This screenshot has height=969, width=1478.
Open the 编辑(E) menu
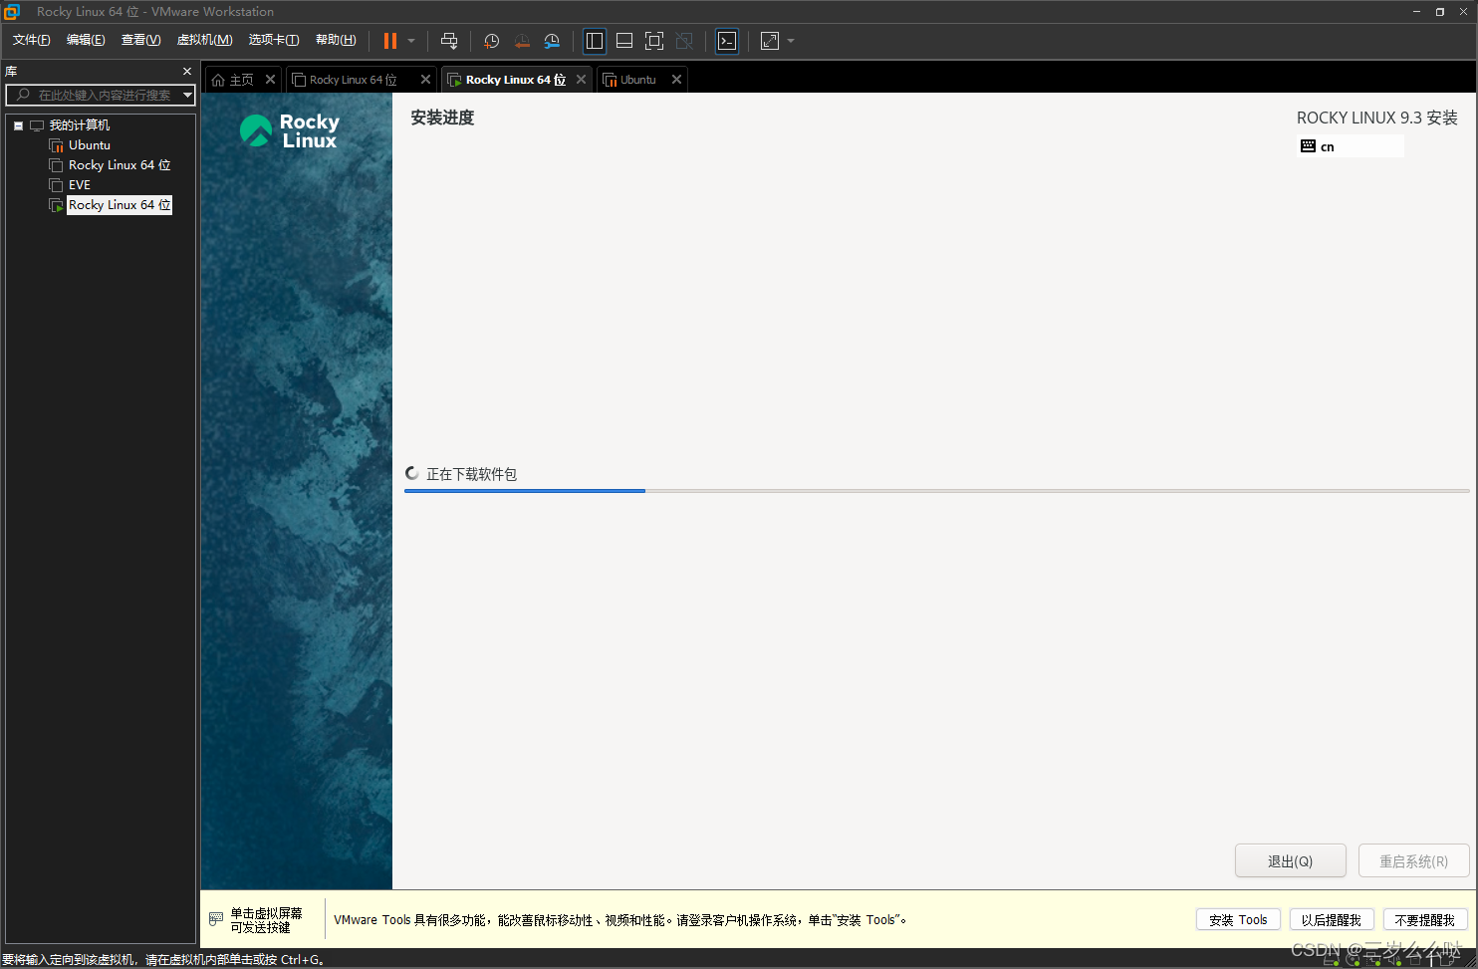click(86, 40)
